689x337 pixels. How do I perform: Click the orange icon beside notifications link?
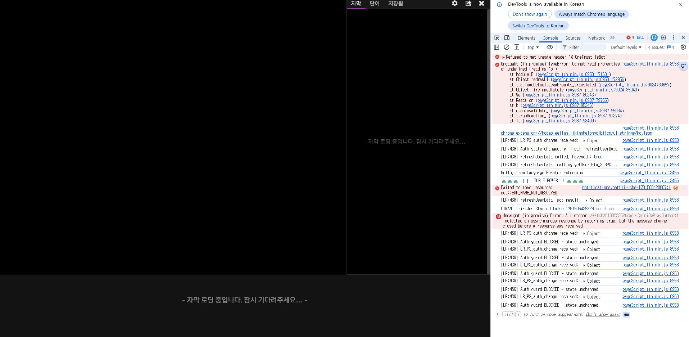coord(676,188)
